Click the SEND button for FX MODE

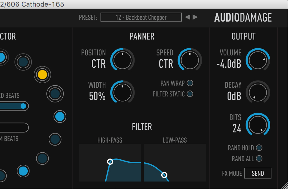pyautogui.click(x=258, y=173)
